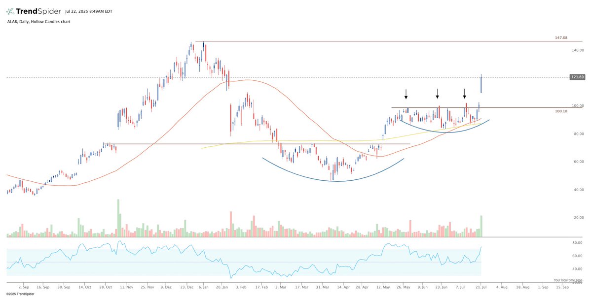Click the '25. Nov' date label
Image resolution: width=592 pixels, height=297 pixels.
pyautogui.click(x=148, y=286)
